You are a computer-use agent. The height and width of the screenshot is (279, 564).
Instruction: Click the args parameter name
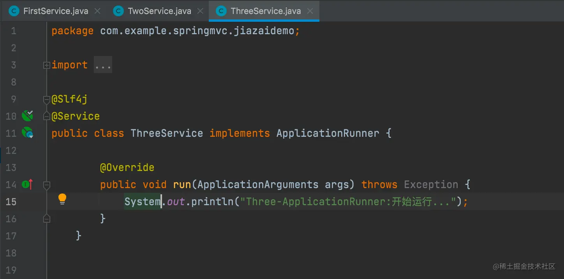pyautogui.click(x=337, y=185)
